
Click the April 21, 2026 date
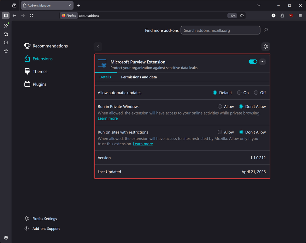(254, 172)
